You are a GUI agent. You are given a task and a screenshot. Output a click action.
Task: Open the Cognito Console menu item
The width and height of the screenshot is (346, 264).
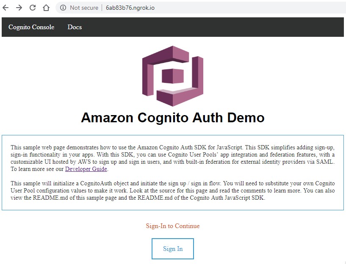pyautogui.click(x=30, y=27)
